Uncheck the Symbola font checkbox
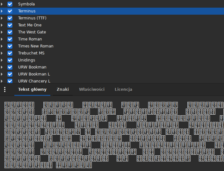 click(10, 4)
